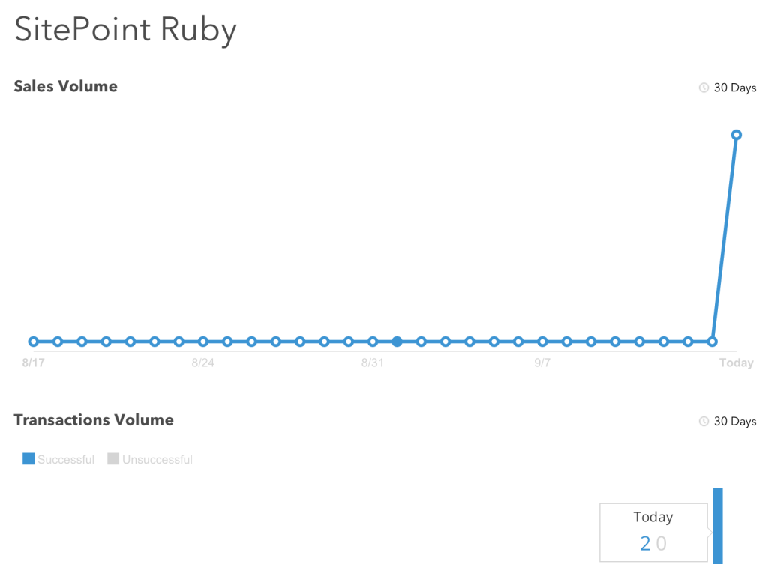
Task: Click the Today axis label
Action: pyautogui.click(x=736, y=363)
